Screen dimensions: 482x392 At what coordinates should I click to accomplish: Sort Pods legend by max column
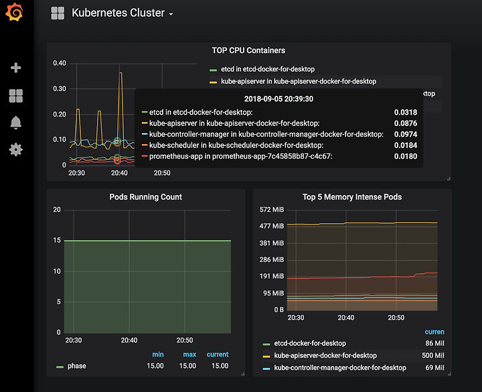point(189,354)
